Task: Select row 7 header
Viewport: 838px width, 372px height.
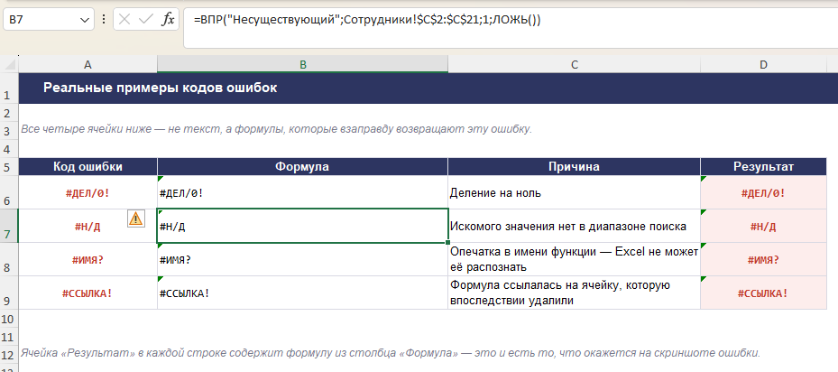Action: (9, 226)
